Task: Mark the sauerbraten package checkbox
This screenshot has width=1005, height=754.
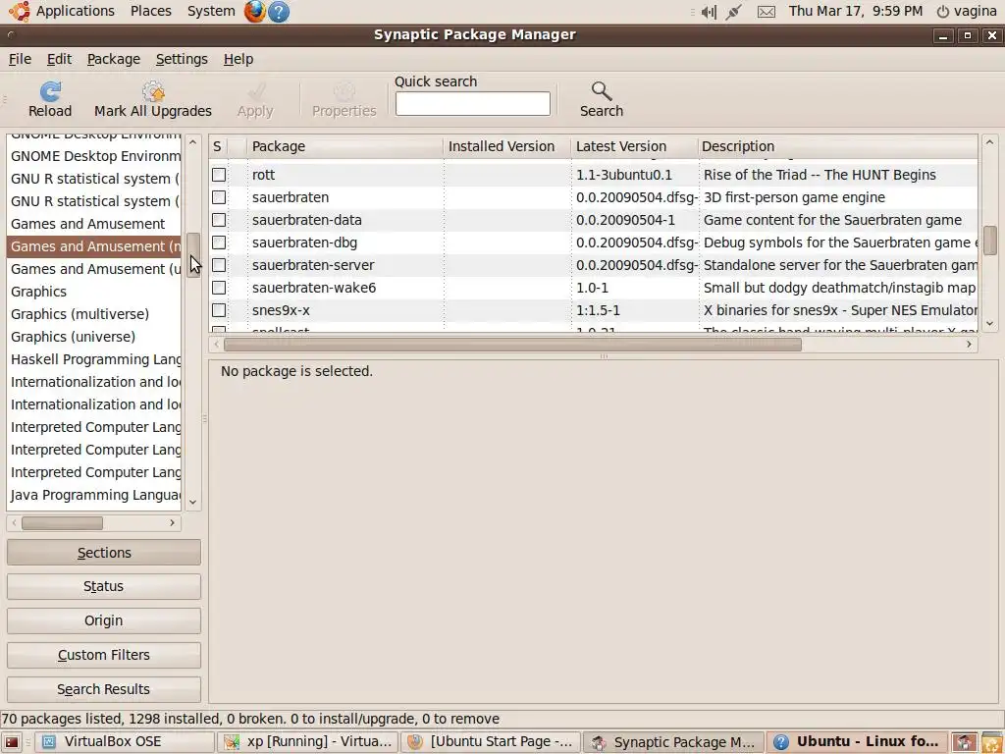Action: coord(219,196)
